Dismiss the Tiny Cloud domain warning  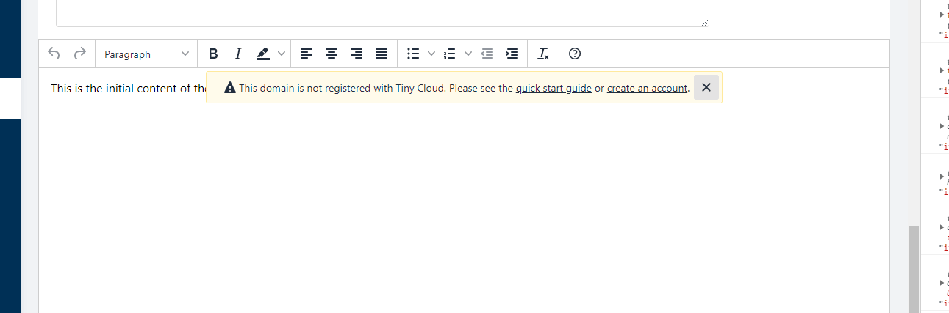pos(706,87)
